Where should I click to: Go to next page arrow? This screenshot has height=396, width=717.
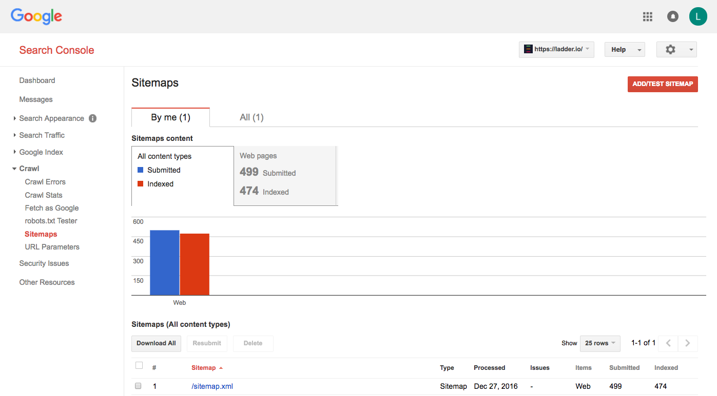click(688, 343)
